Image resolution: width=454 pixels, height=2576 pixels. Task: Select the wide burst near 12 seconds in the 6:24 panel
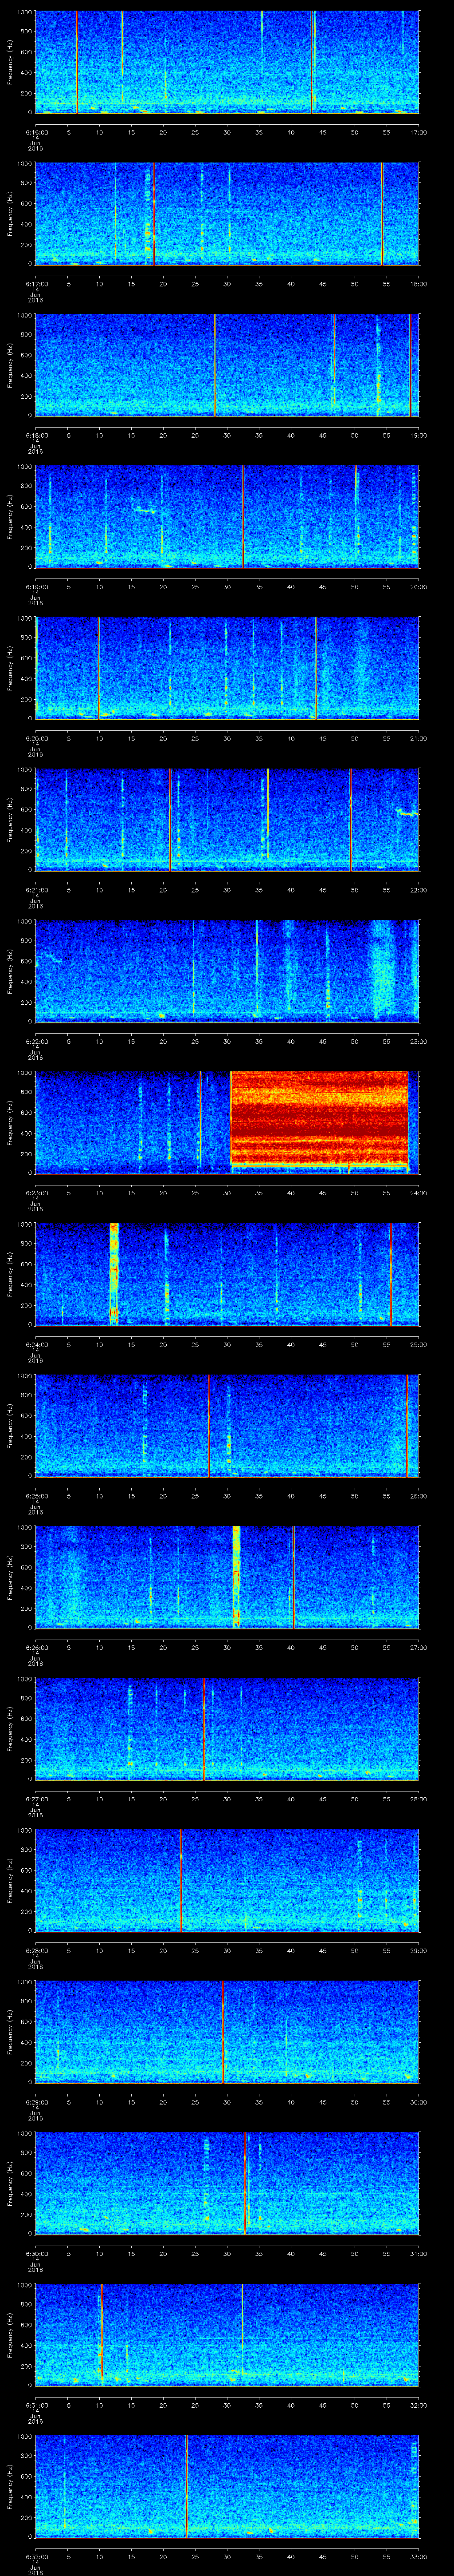coord(114,1272)
